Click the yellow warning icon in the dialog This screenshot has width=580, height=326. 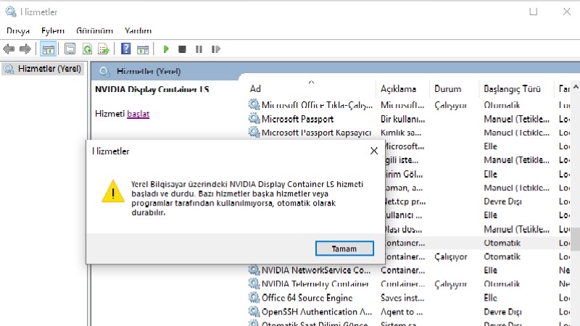(x=113, y=191)
